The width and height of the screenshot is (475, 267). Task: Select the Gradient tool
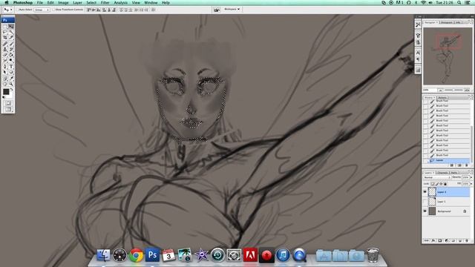11,55
